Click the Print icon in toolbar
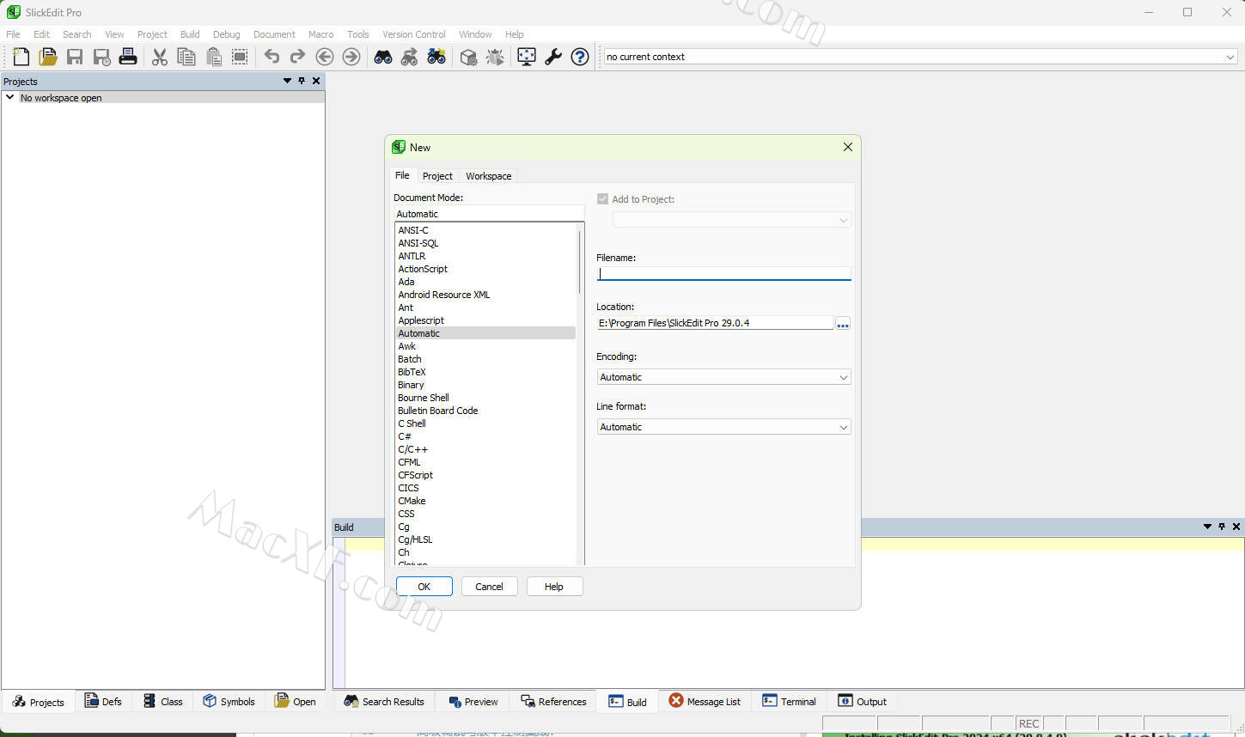Image resolution: width=1245 pixels, height=737 pixels. pyautogui.click(x=128, y=57)
